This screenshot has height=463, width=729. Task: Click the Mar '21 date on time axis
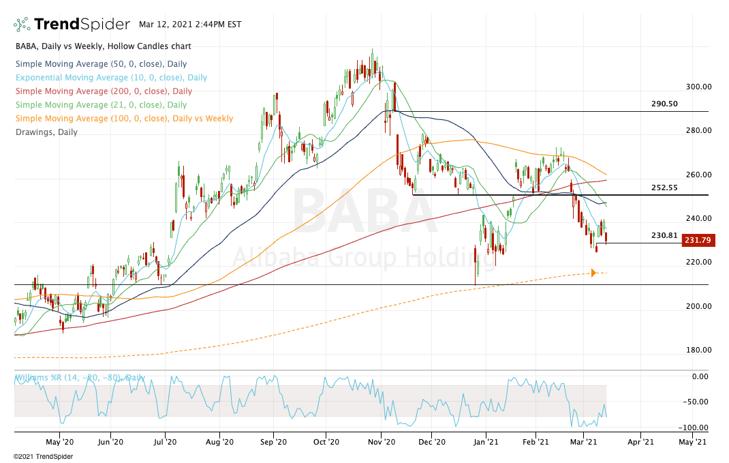click(583, 442)
